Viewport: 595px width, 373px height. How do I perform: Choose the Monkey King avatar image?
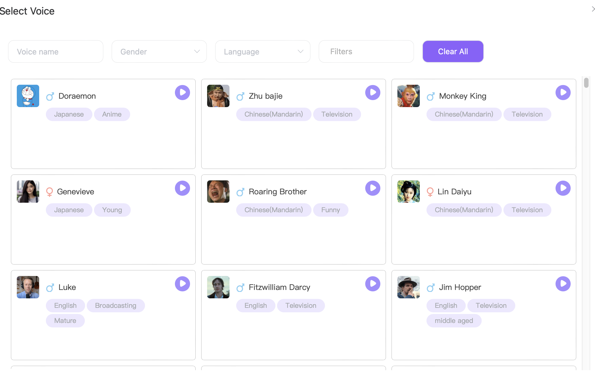(408, 96)
